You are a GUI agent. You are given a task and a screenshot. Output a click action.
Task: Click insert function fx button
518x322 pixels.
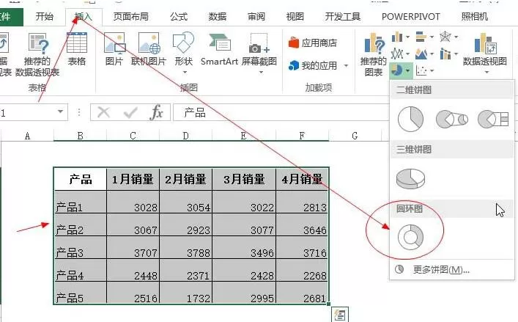pyautogui.click(x=157, y=113)
